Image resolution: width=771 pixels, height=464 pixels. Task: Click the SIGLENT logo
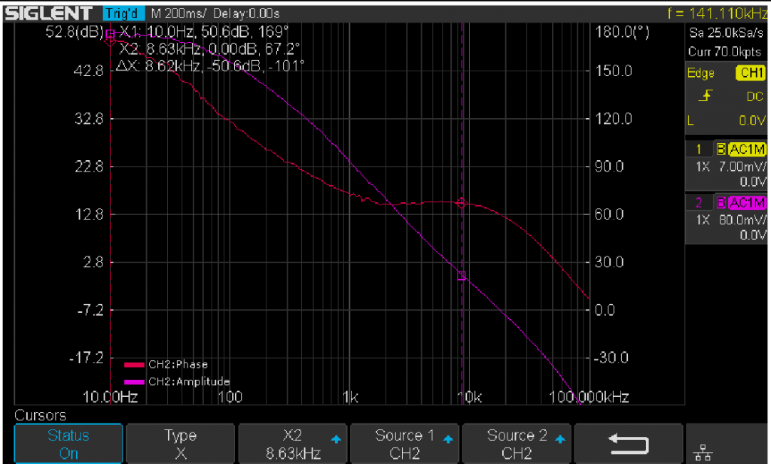click(x=45, y=12)
